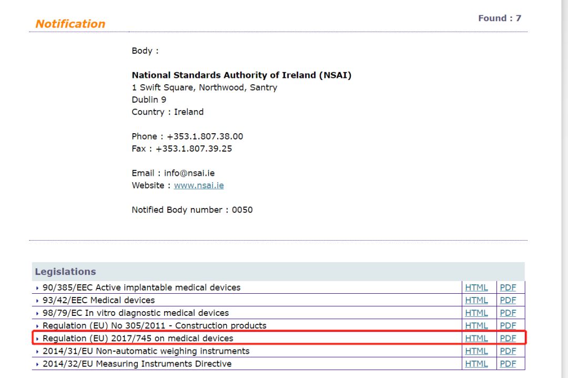Open HTML for 2014/32/EU Measuring Instruments Directive

tap(476, 364)
